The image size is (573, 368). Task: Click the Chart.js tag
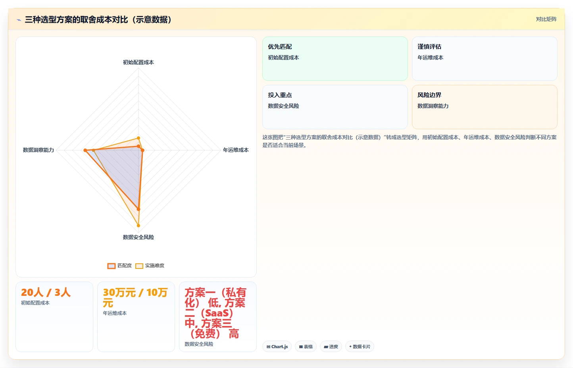click(277, 347)
